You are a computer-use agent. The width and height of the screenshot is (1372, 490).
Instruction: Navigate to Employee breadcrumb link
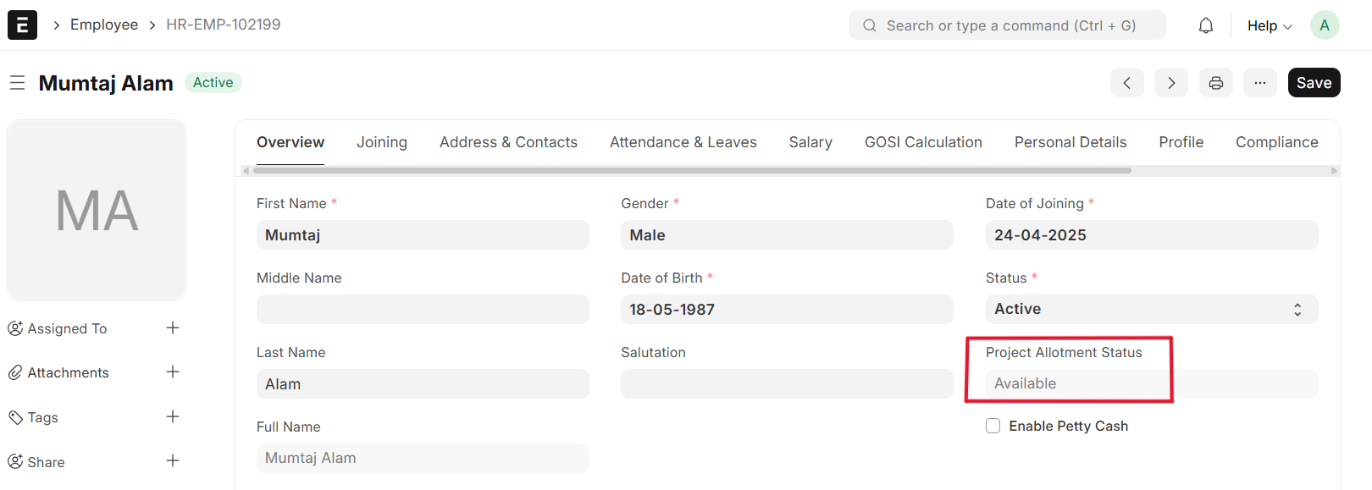coord(104,25)
